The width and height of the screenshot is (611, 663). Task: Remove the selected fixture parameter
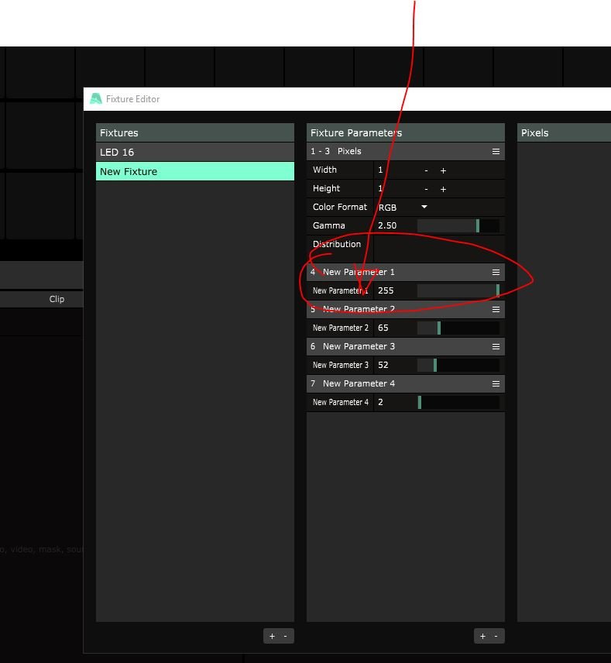[x=496, y=636]
